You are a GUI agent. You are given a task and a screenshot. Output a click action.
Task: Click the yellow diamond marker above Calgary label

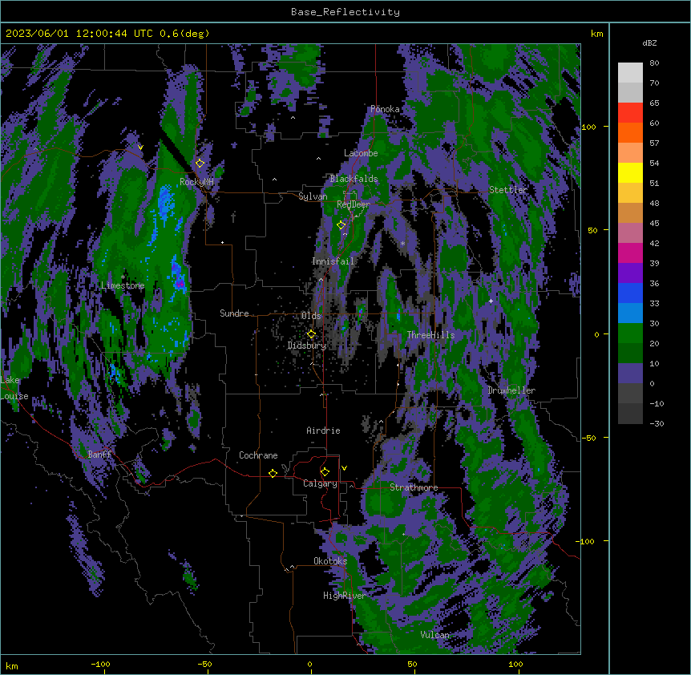click(x=325, y=472)
